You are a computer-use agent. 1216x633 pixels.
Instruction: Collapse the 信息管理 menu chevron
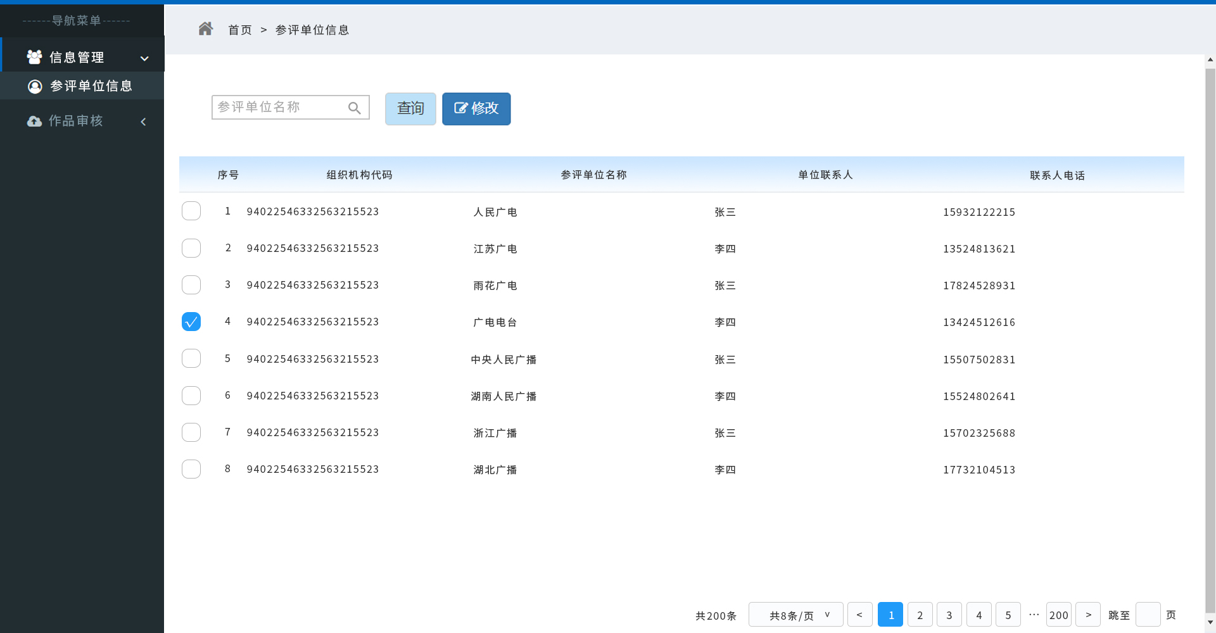pos(144,58)
